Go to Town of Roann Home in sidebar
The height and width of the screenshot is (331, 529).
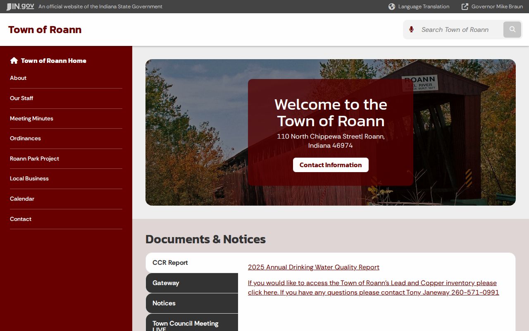(x=48, y=60)
